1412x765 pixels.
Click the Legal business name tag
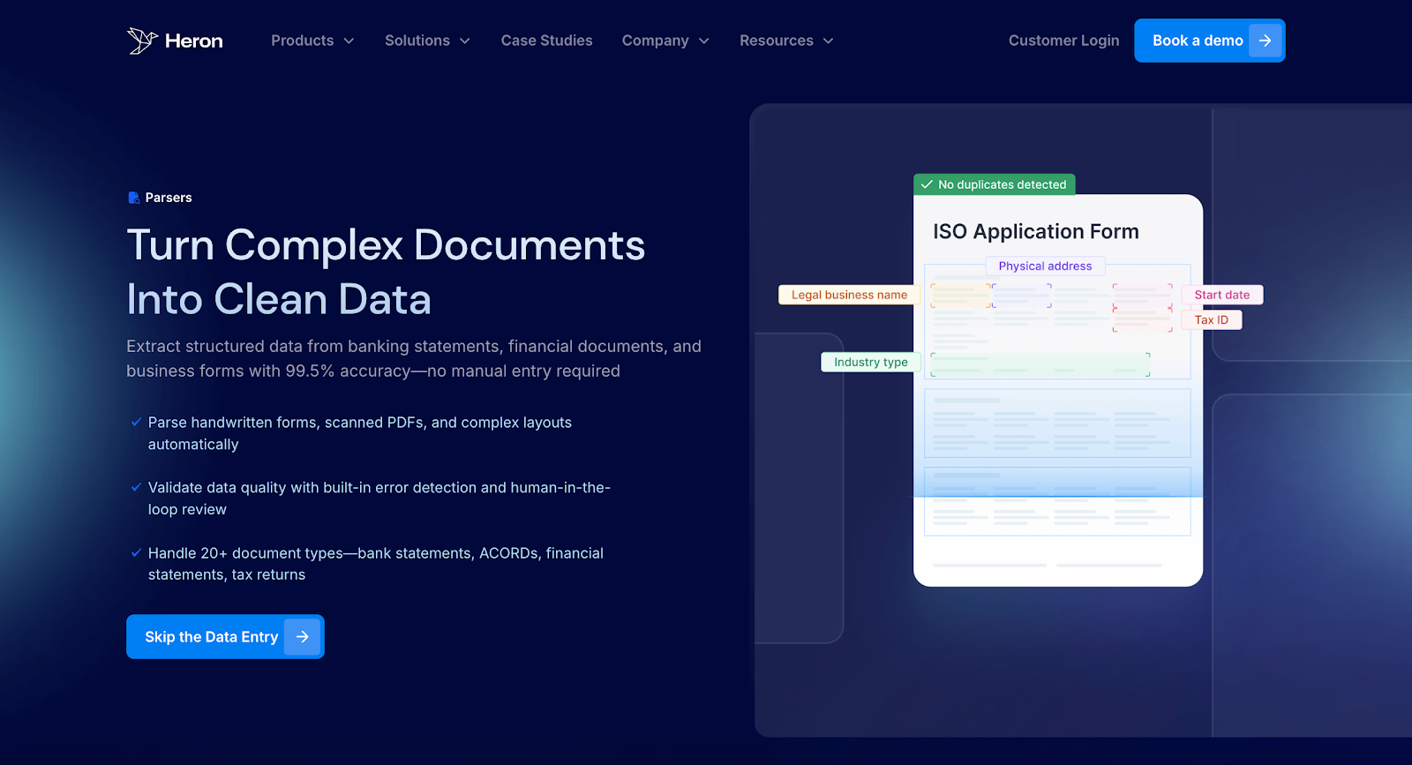click(849, 295)
